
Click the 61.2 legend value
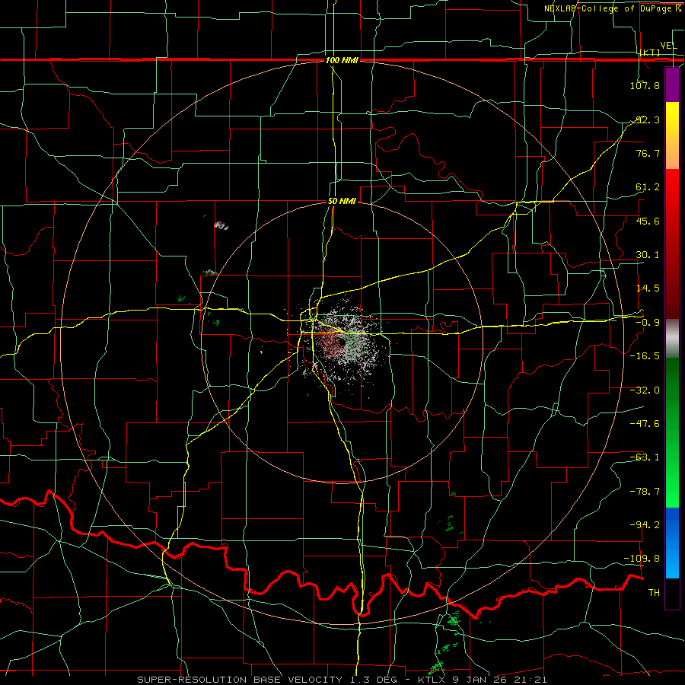(648, 187)
